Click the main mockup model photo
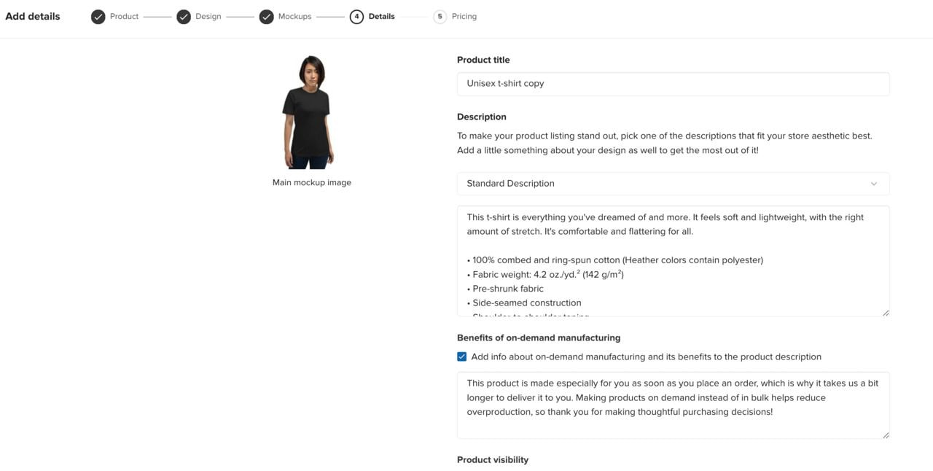Screen dimensions: 933x471 [311, 109]
